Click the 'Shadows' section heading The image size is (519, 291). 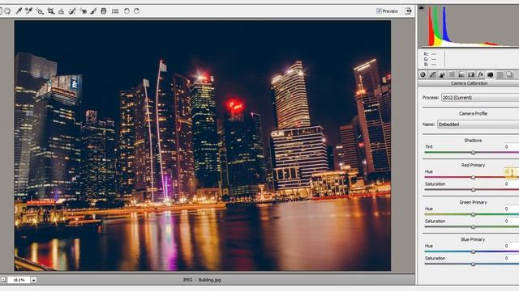click(473, 140)
